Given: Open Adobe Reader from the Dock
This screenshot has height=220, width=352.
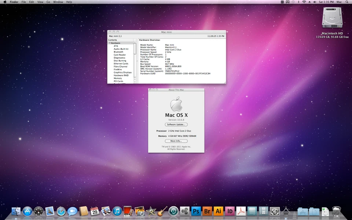Looking at the screenshot, I should click(x=241, y=211).
